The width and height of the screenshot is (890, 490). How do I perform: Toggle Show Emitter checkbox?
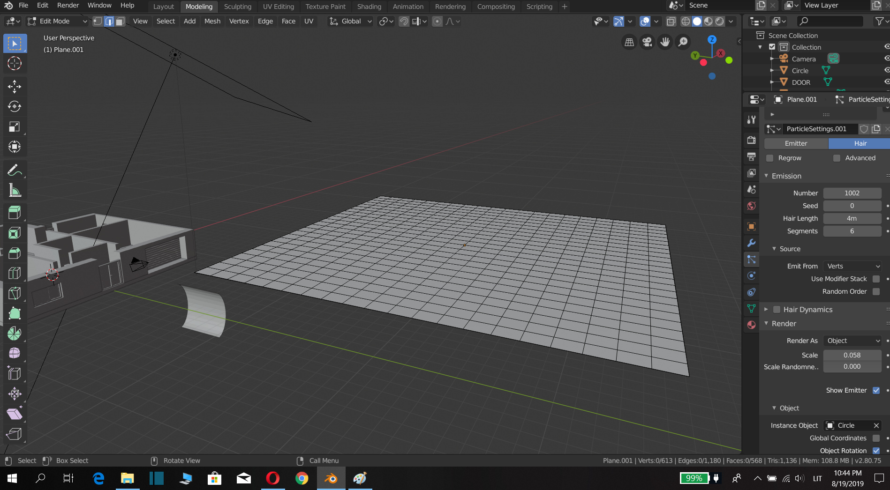876,390
